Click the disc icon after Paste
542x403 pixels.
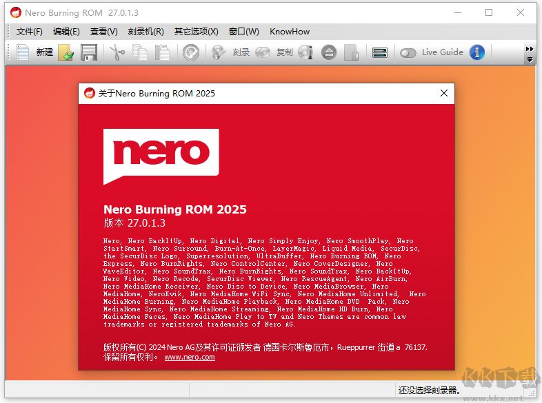pyautogui.click(x=191, y=52)
